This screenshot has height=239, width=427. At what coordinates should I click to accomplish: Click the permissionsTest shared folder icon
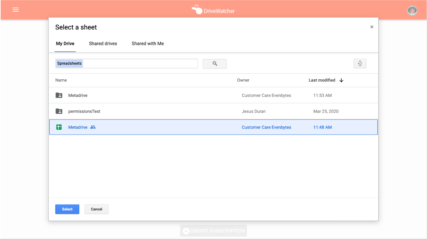coord(59,111)
